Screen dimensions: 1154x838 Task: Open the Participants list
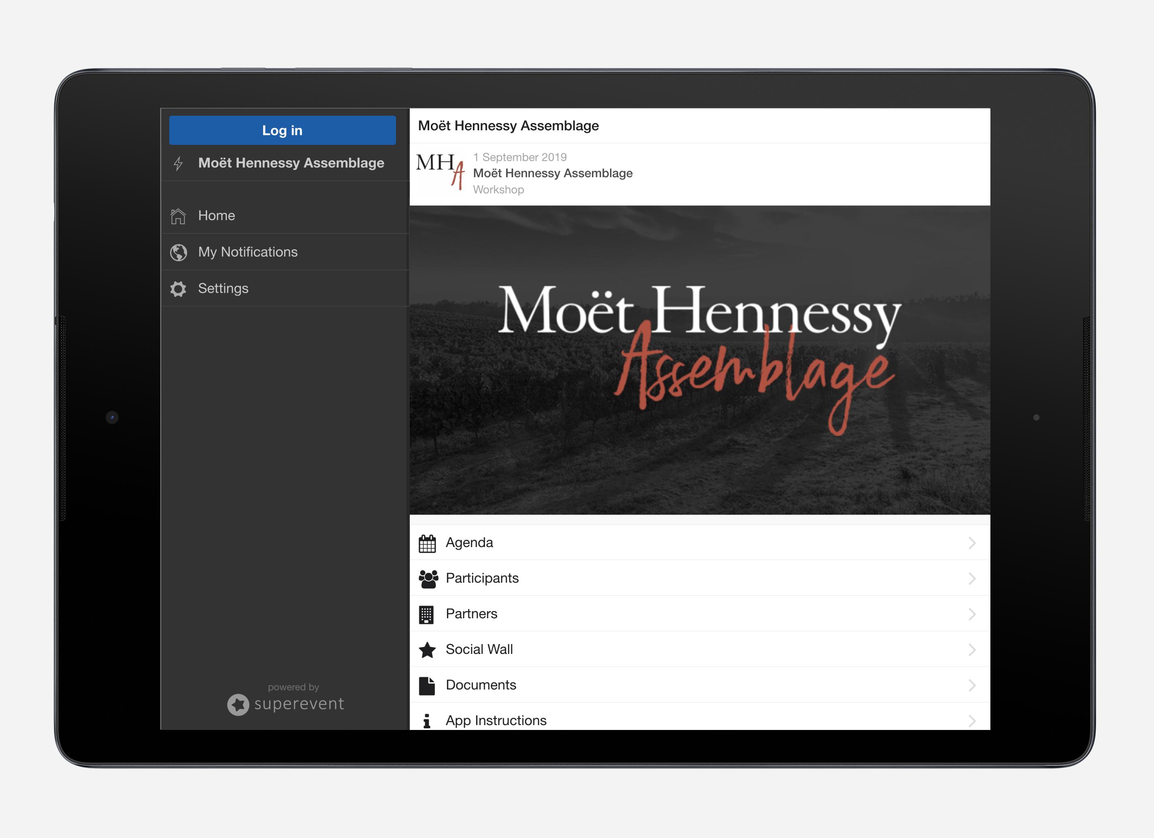(700, 578)
